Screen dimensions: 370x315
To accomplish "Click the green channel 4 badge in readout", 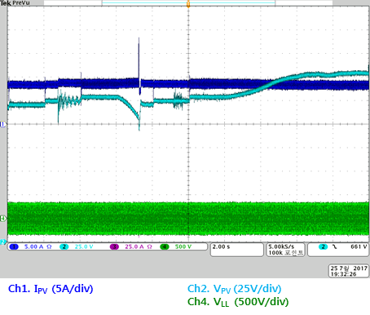I will pos(165,246).
